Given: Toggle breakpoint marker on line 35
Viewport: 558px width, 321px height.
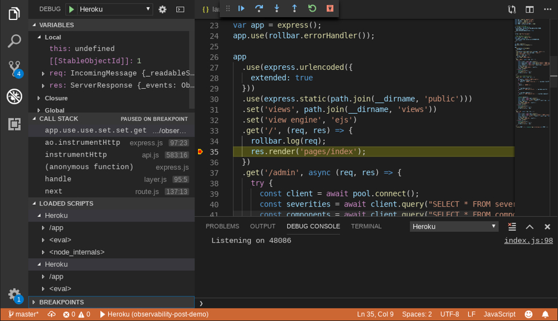Looking at the screenshot, I should click(x=200, y=152).
